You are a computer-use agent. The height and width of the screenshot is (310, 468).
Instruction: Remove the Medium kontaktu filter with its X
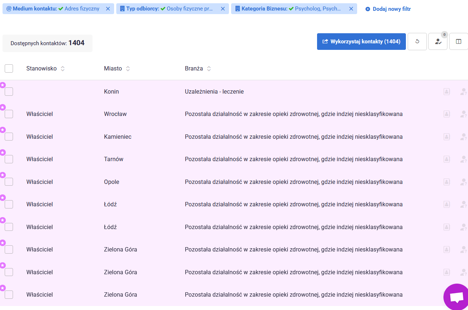pos(108,9)
